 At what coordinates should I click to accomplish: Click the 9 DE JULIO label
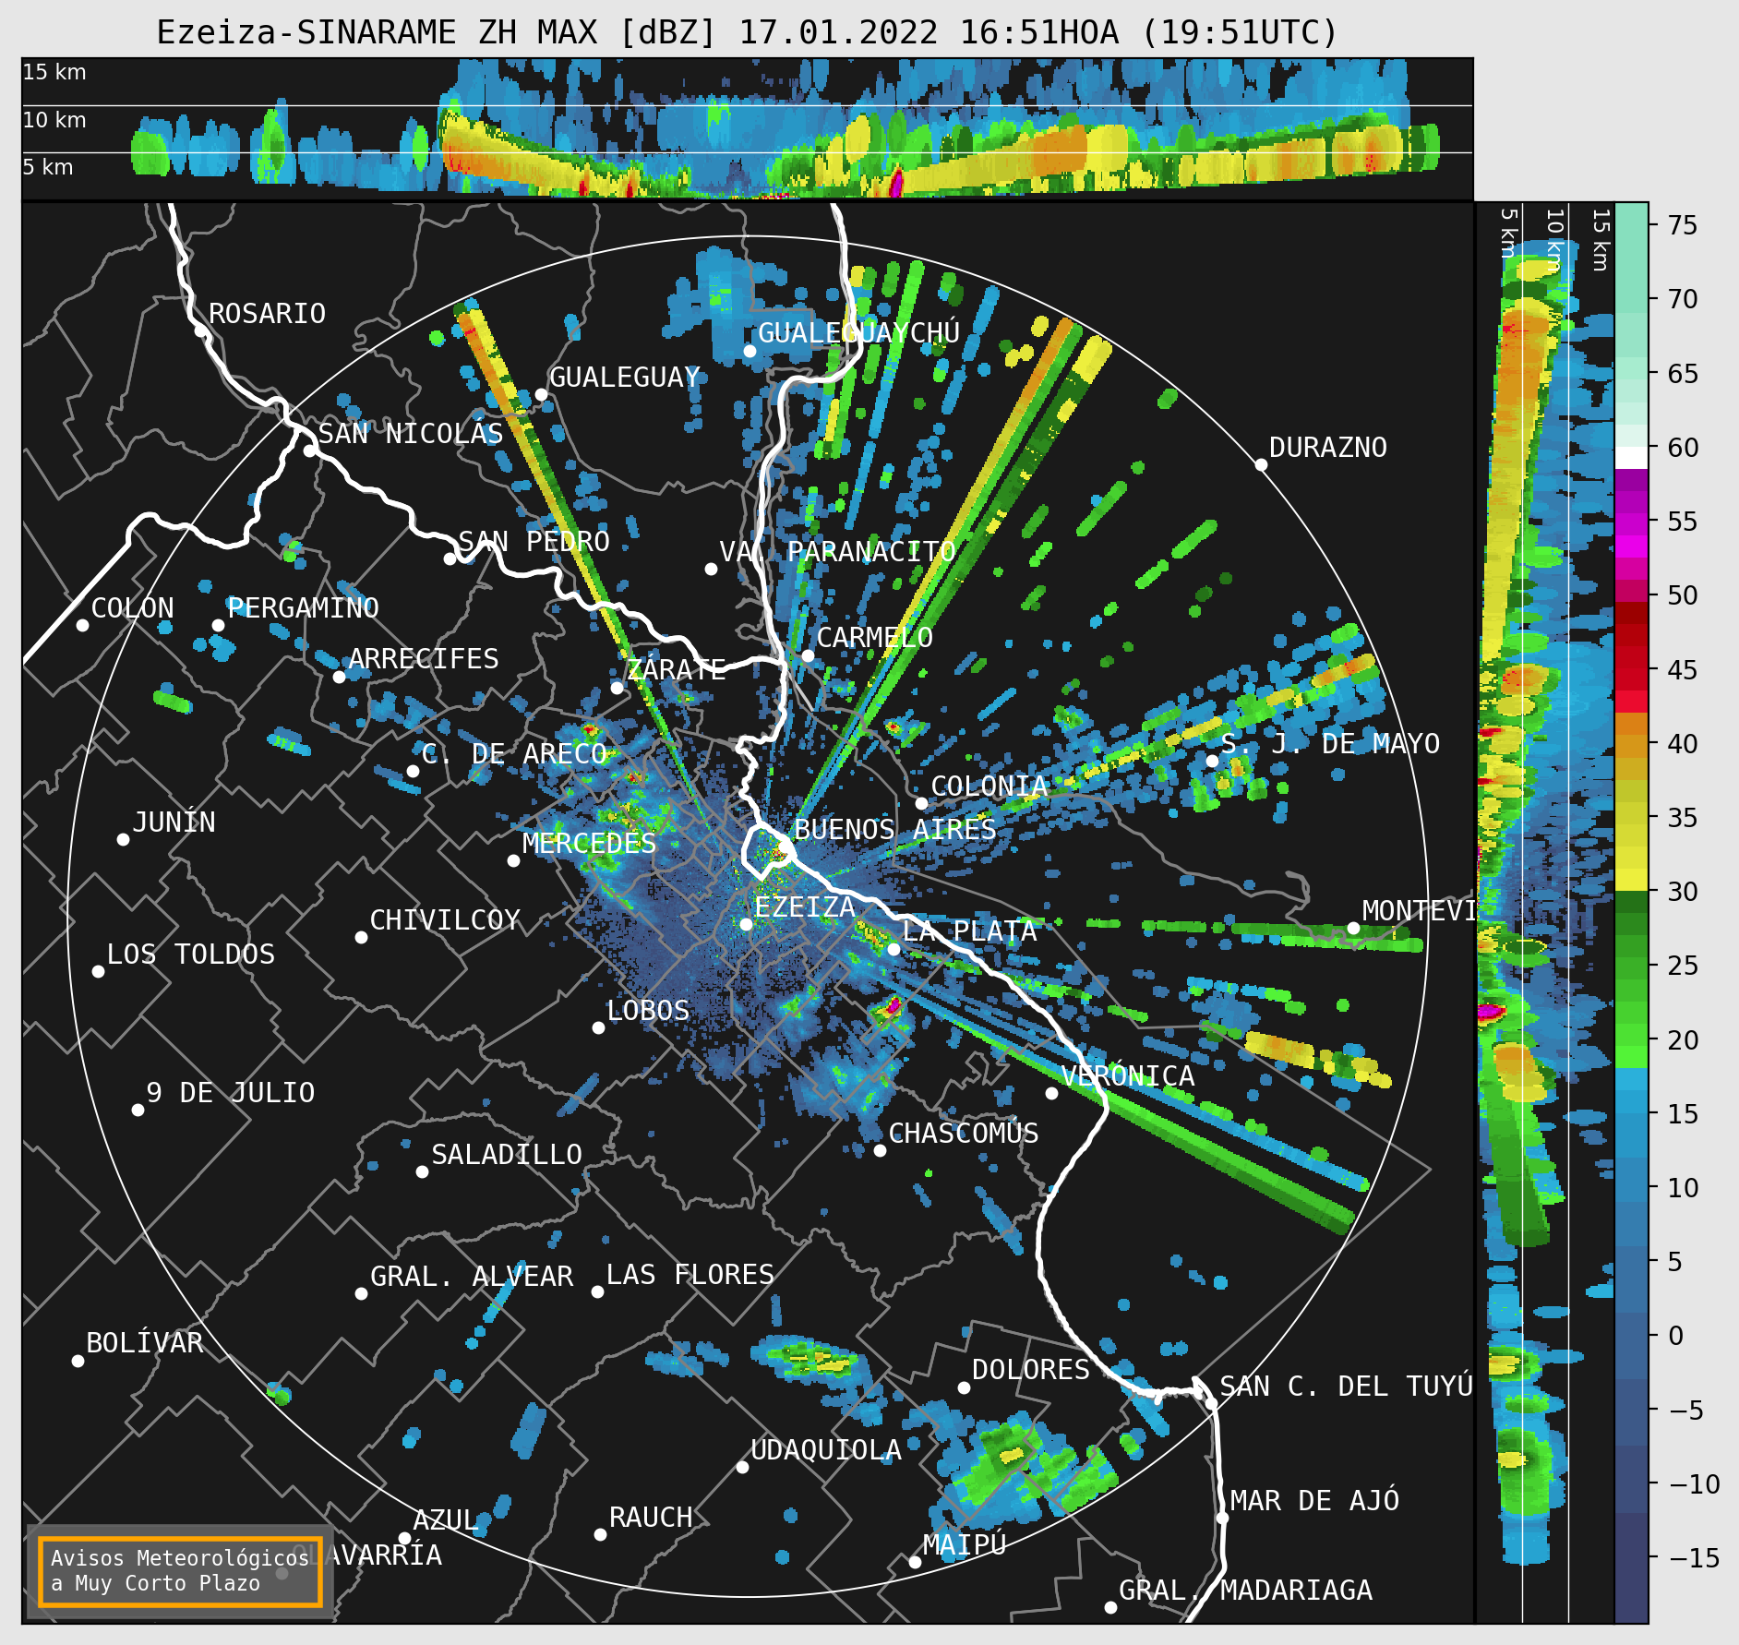point(230,1093)
